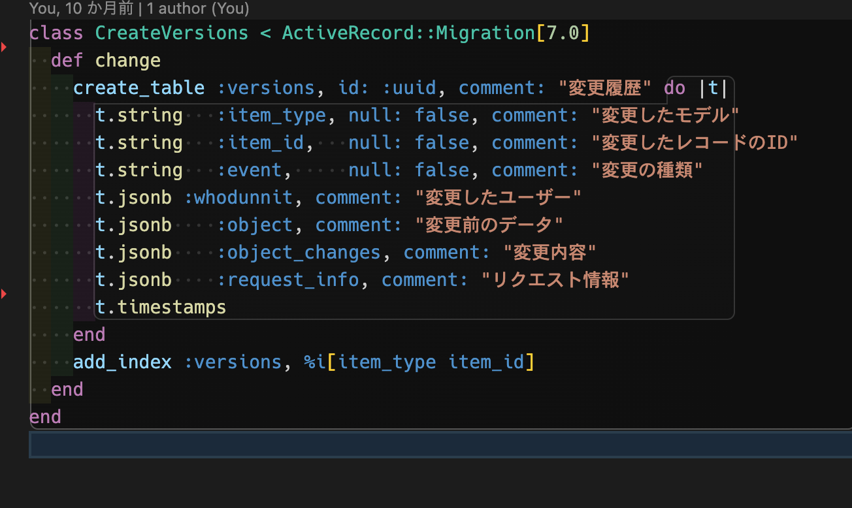The width and height of the screenshot is (852, 508).
Task: Click the "変更内容" comment string
Action: (549, 252)
